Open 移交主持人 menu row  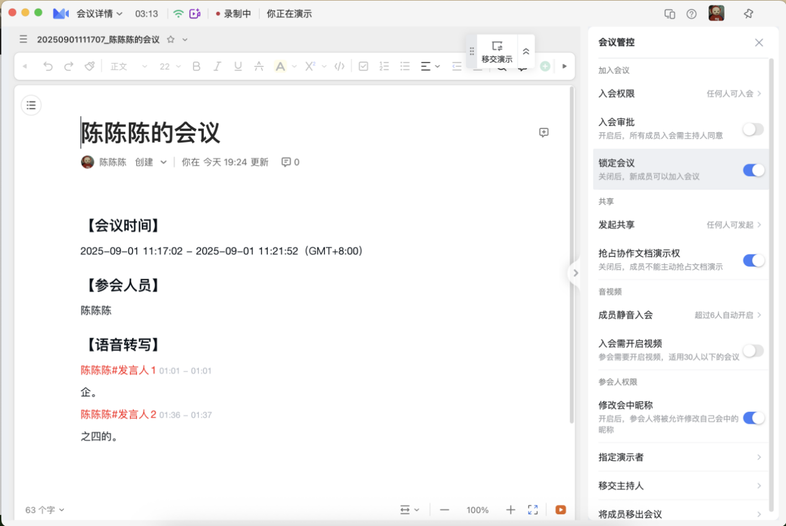tap(680, 486)
